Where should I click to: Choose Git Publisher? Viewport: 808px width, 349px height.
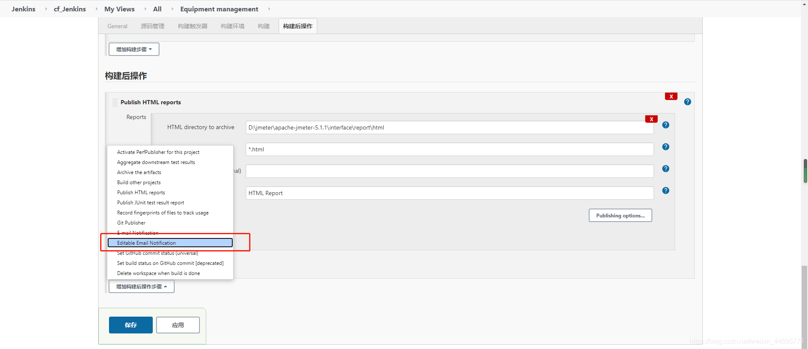(x=170, y=223)
